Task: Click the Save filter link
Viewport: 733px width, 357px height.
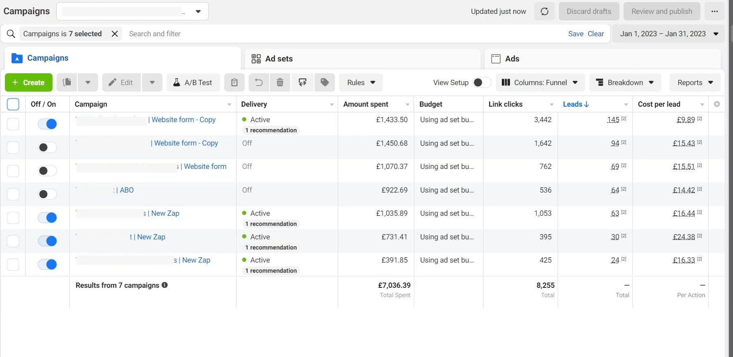Action: click(576, 34)
